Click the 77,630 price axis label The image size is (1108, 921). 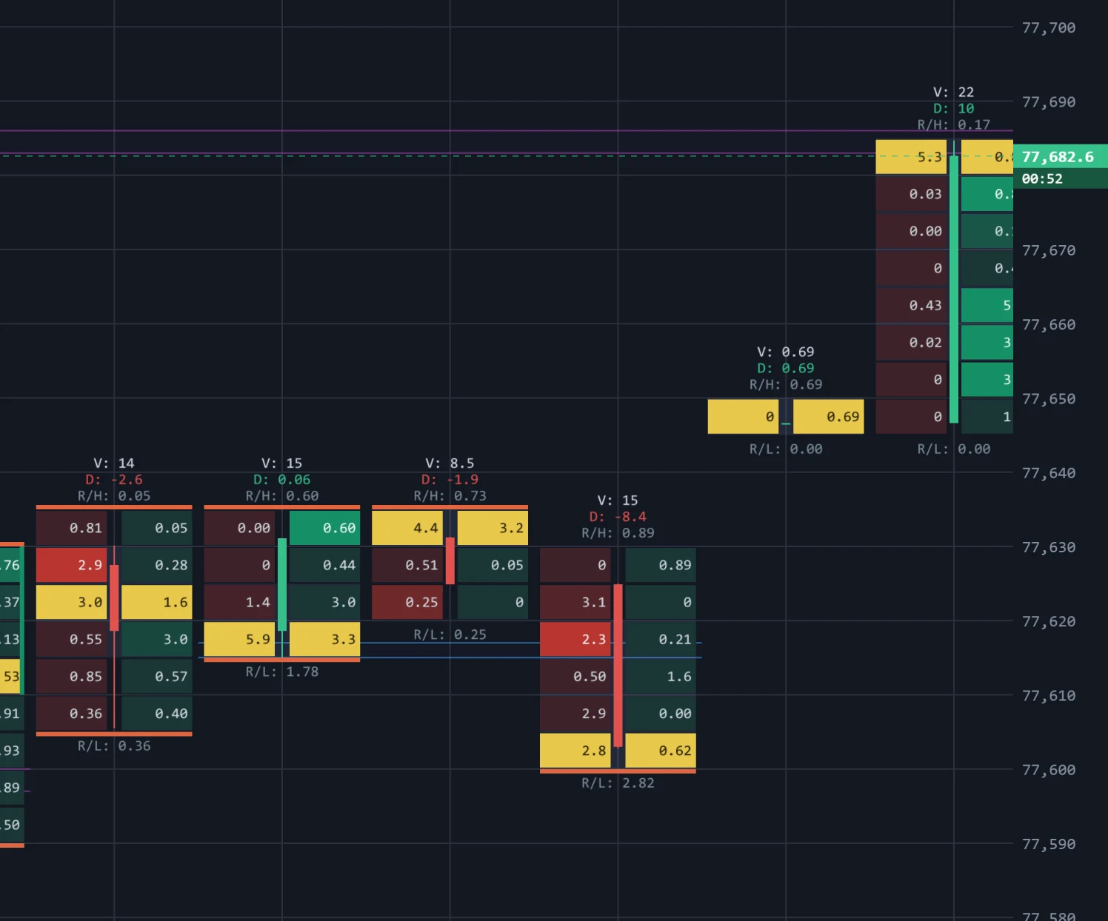click(x=1049, y=547)
